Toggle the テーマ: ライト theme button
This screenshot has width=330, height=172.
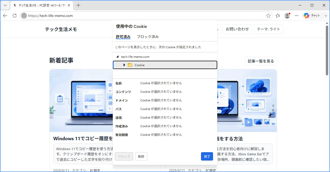coord(268,29)
